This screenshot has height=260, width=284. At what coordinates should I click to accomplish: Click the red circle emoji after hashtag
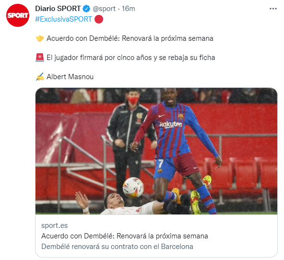coord(99,19)
